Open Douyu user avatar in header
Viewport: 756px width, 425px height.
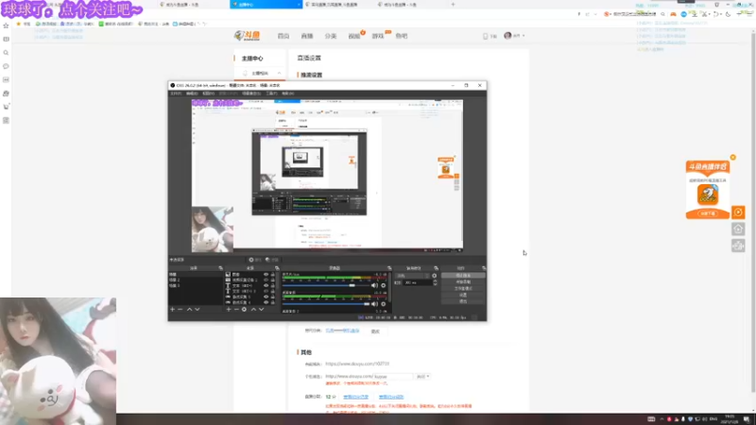[x=507, y=36]
